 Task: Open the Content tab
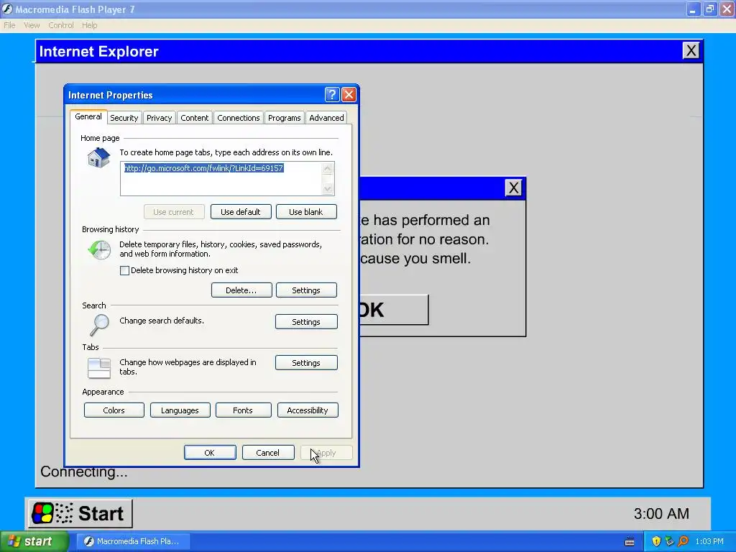[194, 118]
